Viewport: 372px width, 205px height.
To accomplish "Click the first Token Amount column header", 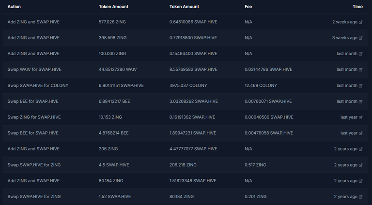I will click(x=113, y=7).
